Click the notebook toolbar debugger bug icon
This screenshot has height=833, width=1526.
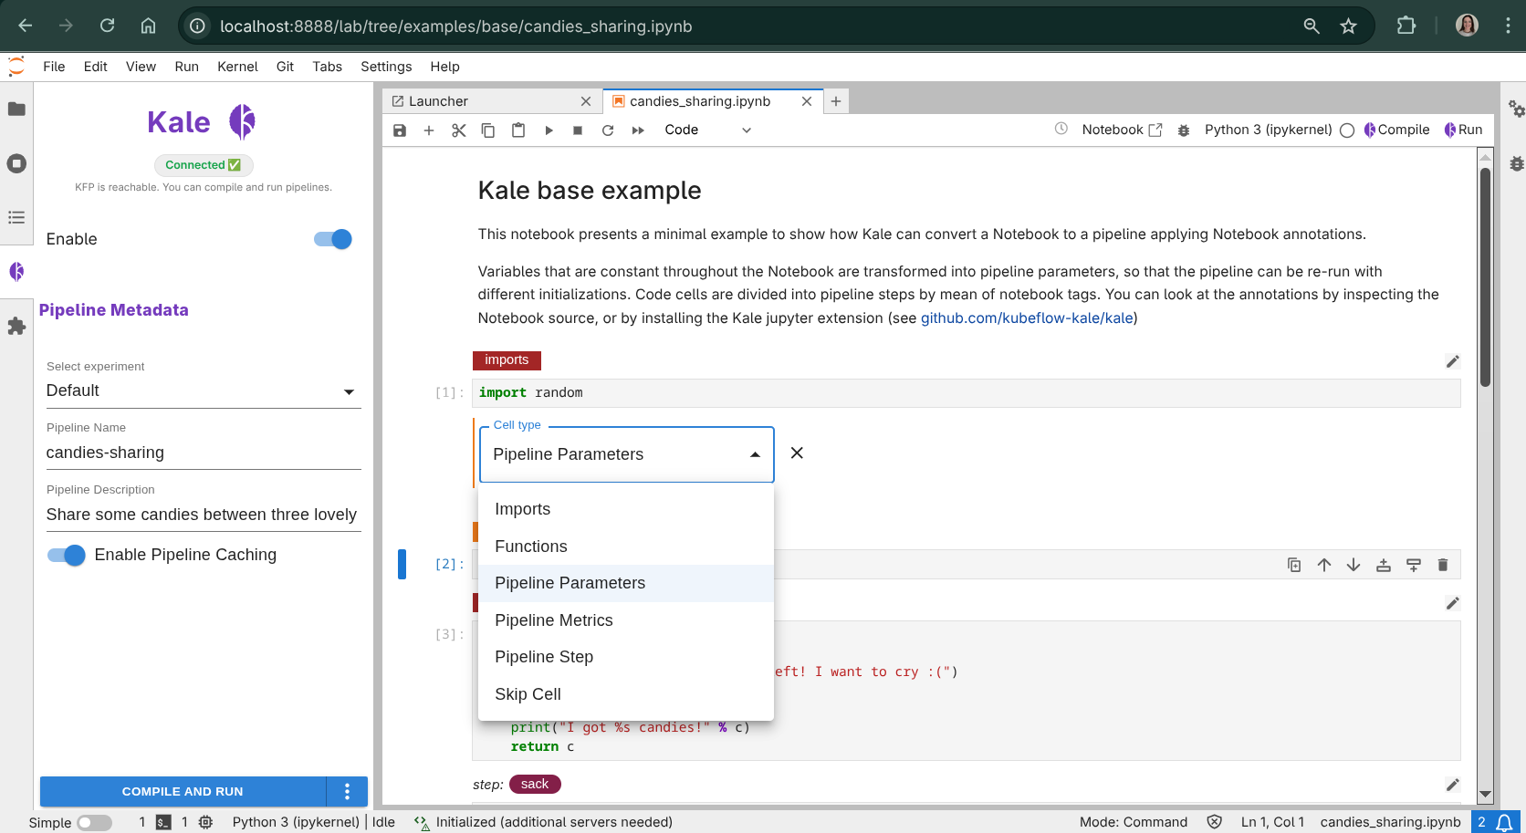click(x=1184, y=130)
